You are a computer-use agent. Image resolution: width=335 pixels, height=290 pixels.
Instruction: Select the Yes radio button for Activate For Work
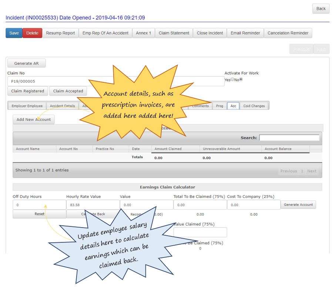tap(232, 79)
